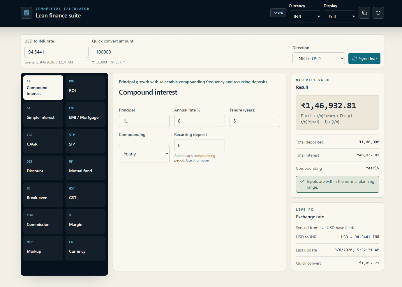The image size is (402, 287).
Task: Open the SIP calculator
Action: click(85, 141)
